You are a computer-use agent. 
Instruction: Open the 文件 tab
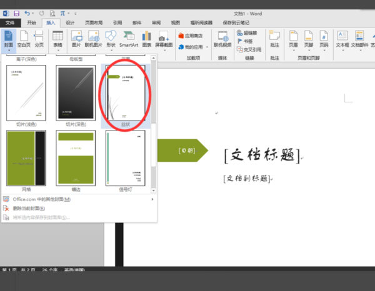10,22
